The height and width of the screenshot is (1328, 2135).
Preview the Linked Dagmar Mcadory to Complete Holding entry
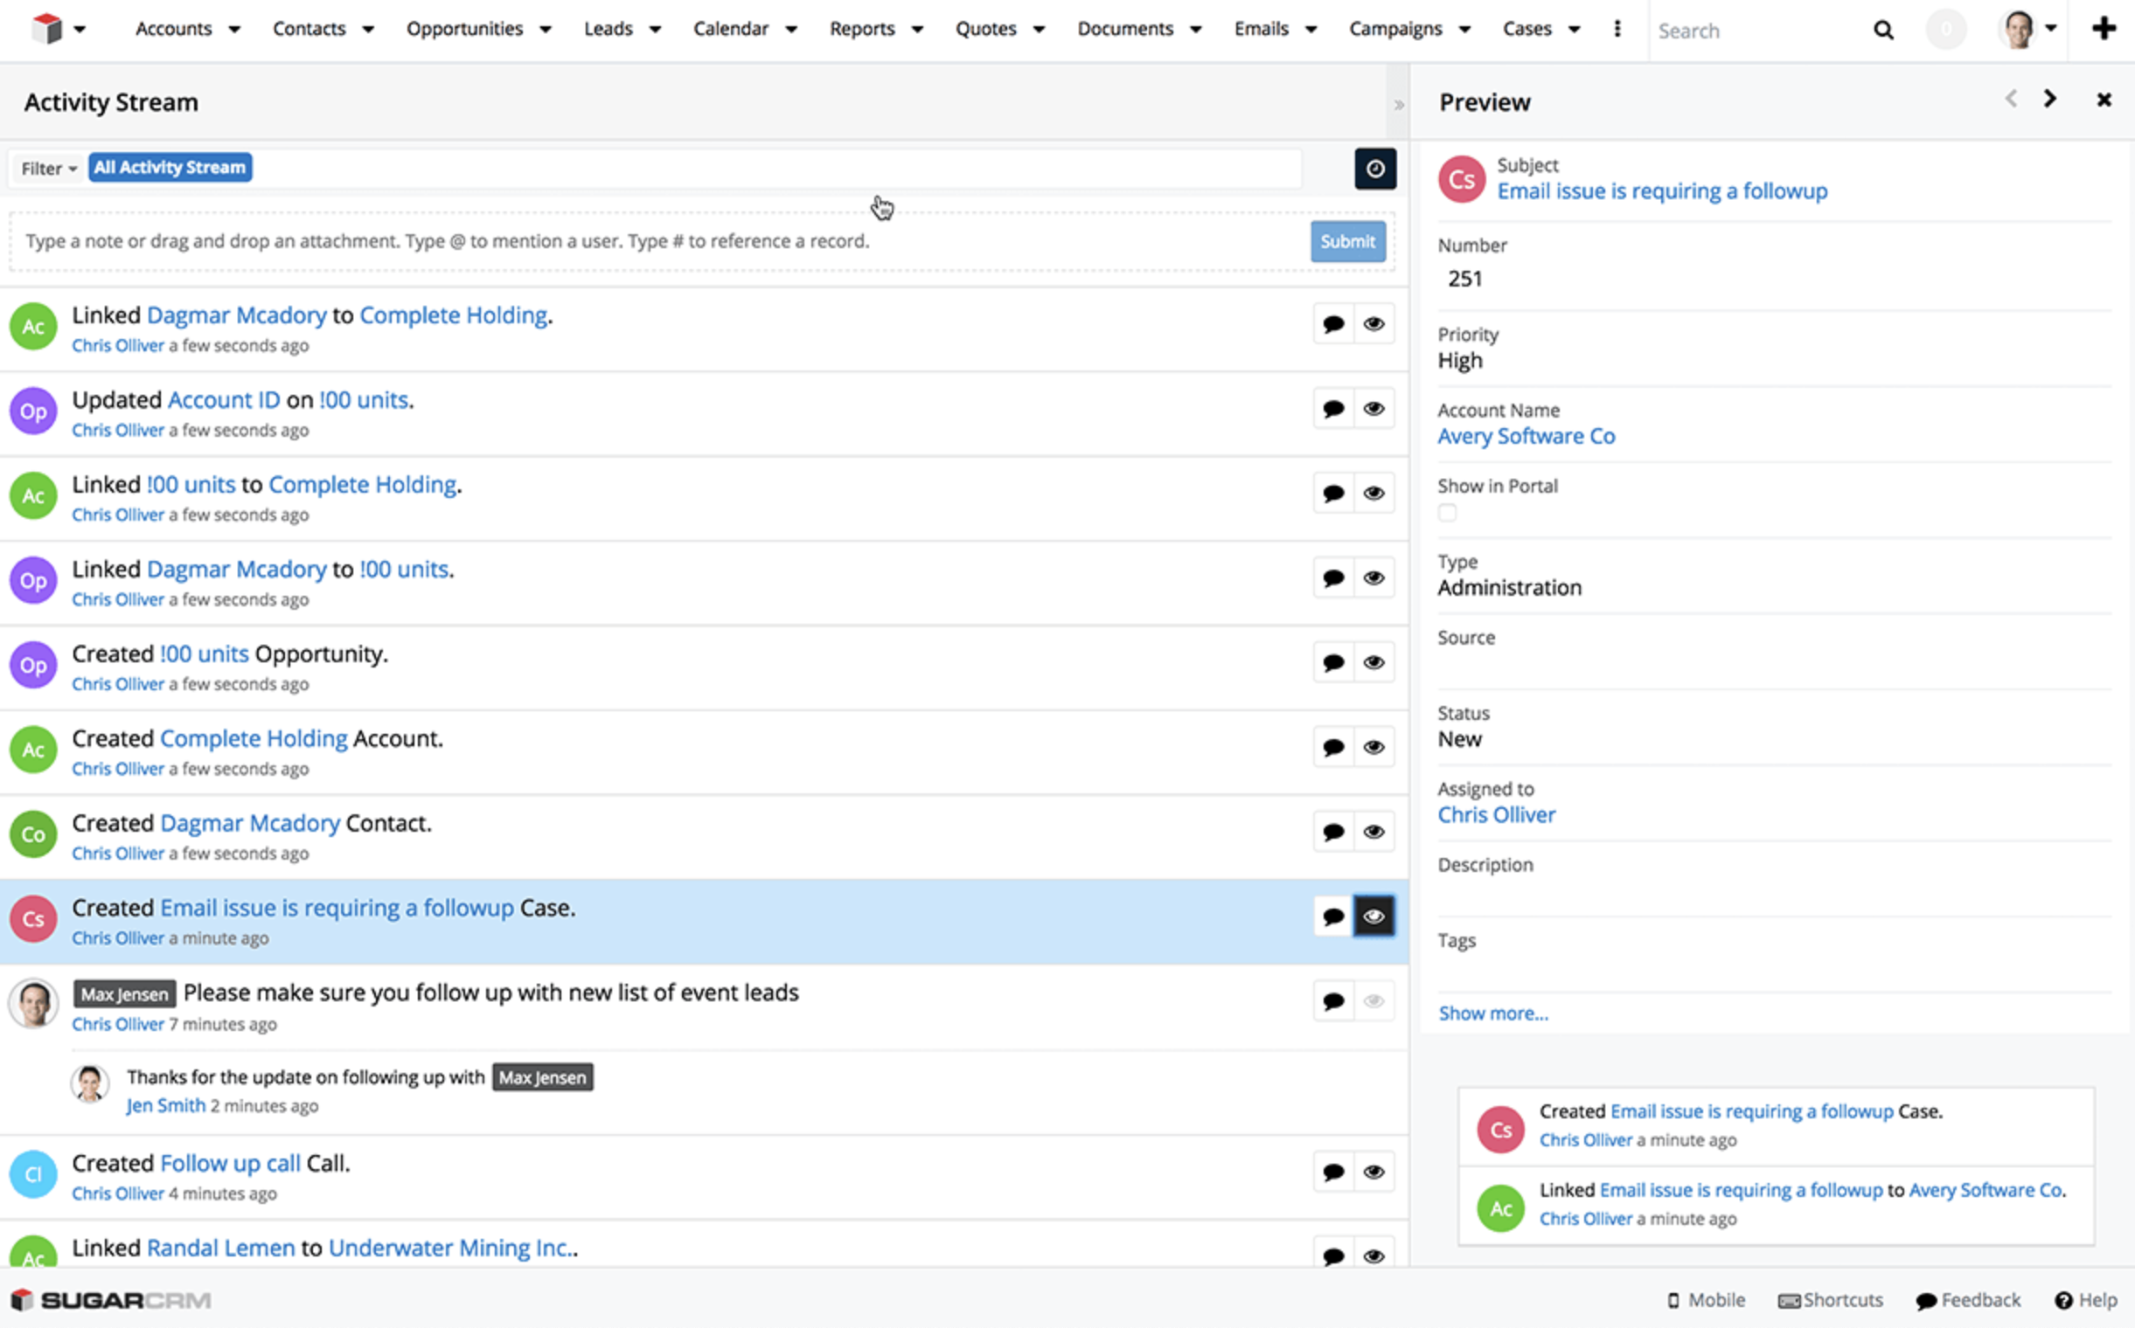1373,324
